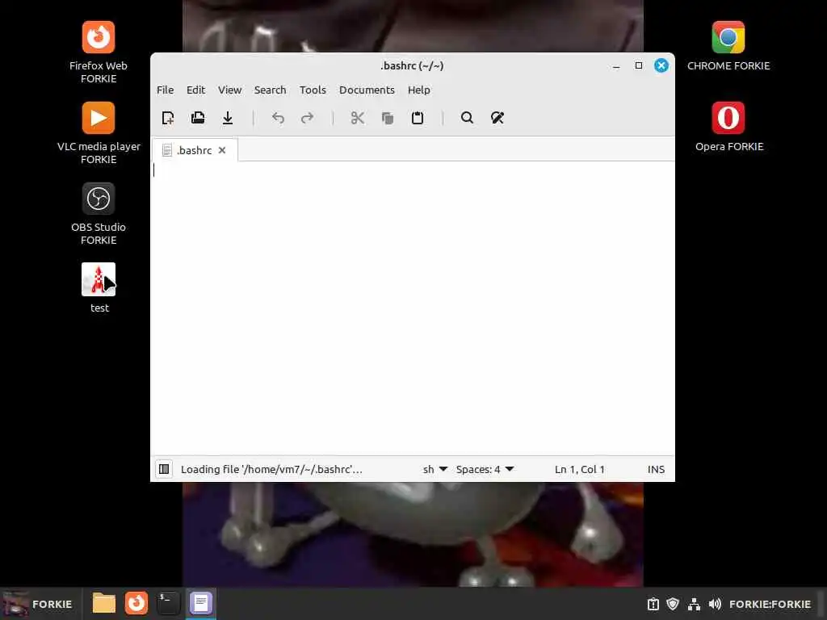Viewport: 827px width, 620px height.
Task: Open the FORKIE start menu
Action: click(40, 604)
